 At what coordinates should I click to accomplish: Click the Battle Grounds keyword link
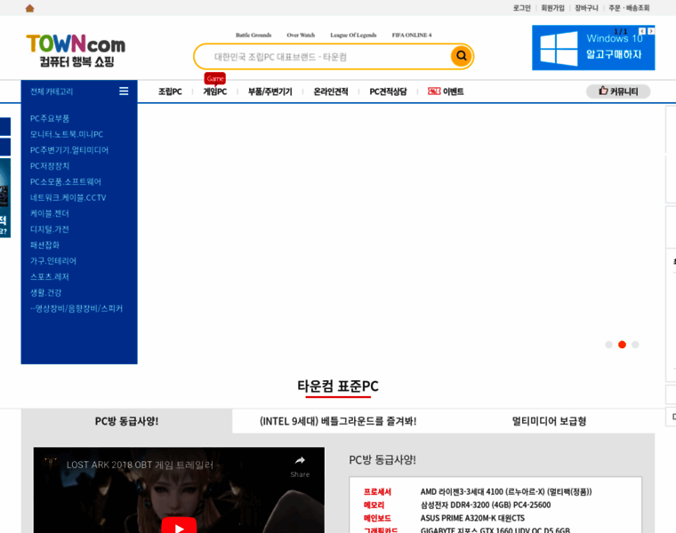point(253,35)
